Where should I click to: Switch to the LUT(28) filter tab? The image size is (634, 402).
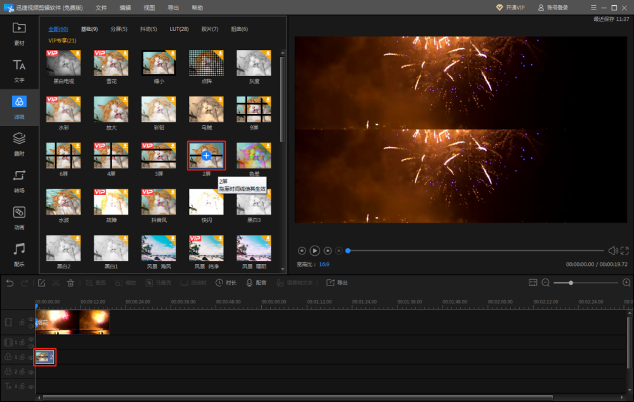(x=179, y=29)
